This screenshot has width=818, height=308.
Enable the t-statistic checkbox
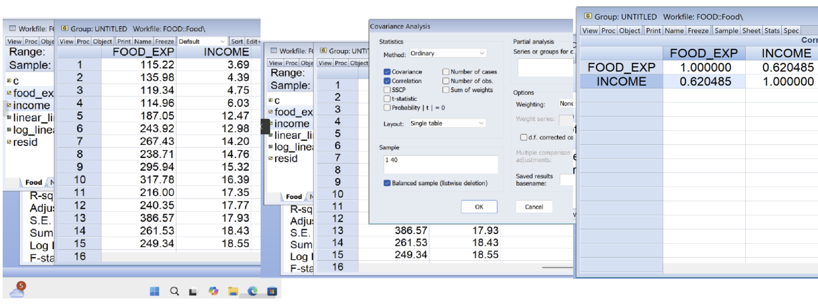click(387, 99)
